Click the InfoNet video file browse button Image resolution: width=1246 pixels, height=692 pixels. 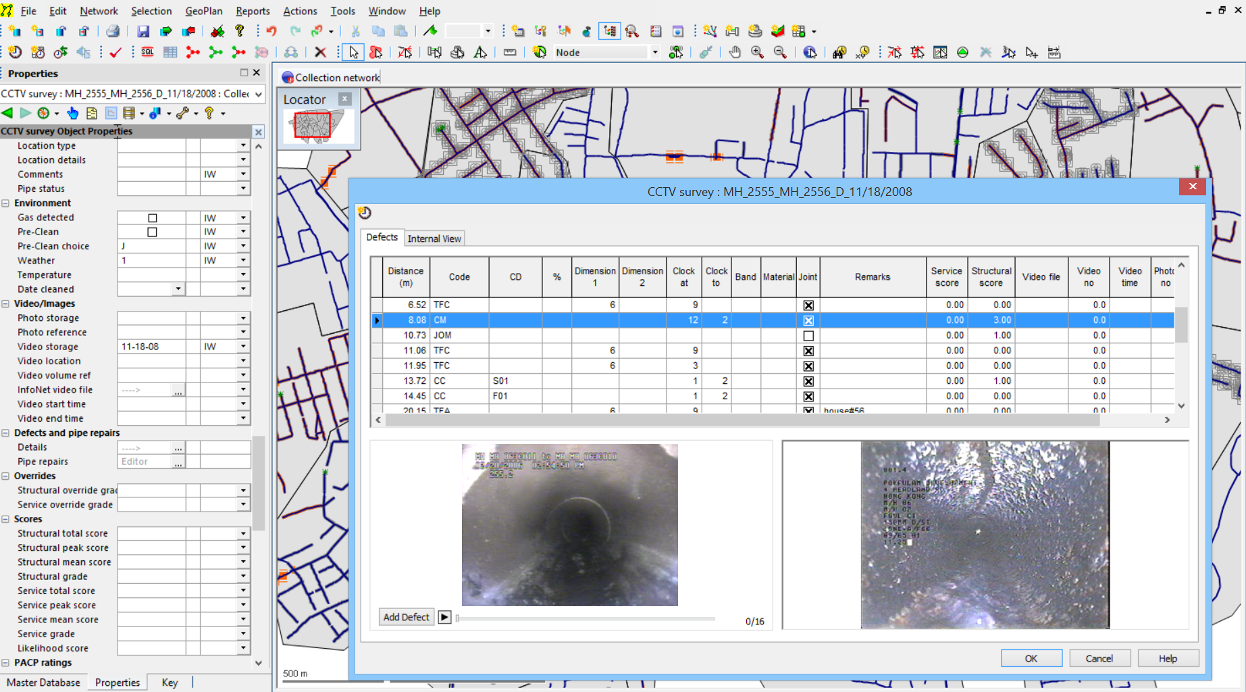point(178,390)
